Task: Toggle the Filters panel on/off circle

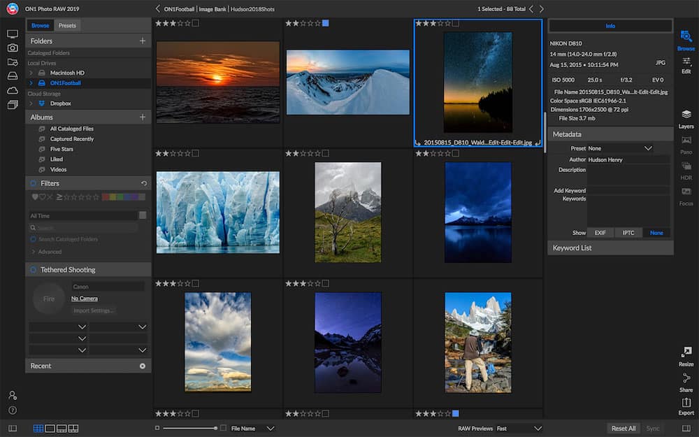Action: 33,183
